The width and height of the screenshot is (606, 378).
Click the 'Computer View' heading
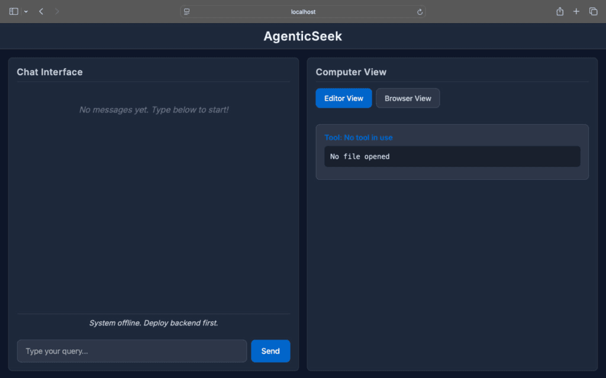[x=351, y=72]
